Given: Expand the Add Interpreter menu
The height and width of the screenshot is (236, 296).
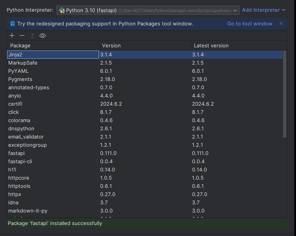Looking at the screenshot, I should click(264, 10).
